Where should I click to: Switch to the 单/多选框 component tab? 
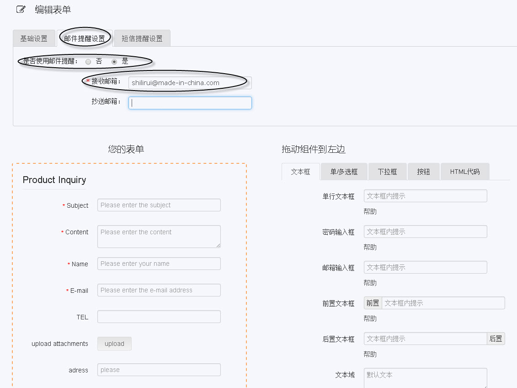tap(344, 171)
